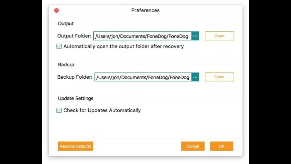This screenshot has width=291, height=164.
Task: Confirm preferences with the OK button
Action: coord(221,146)
